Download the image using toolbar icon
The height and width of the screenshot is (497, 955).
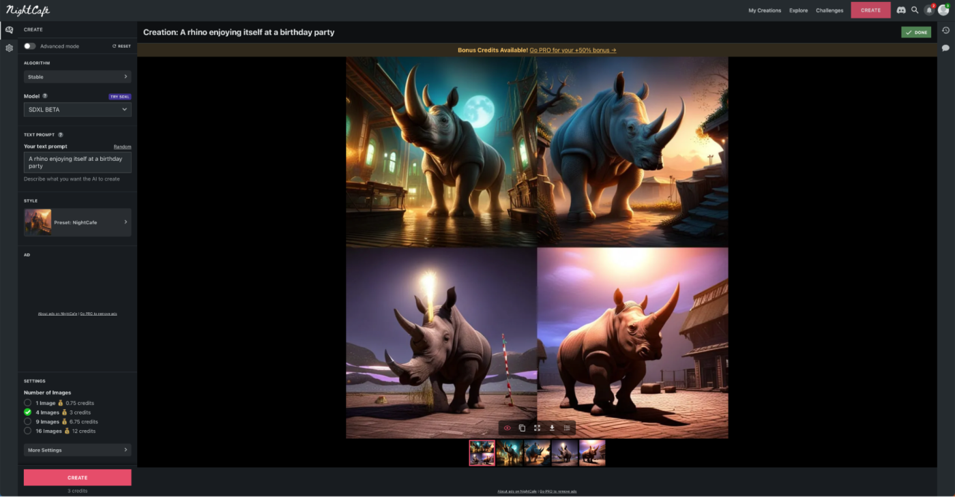point(552,428)
